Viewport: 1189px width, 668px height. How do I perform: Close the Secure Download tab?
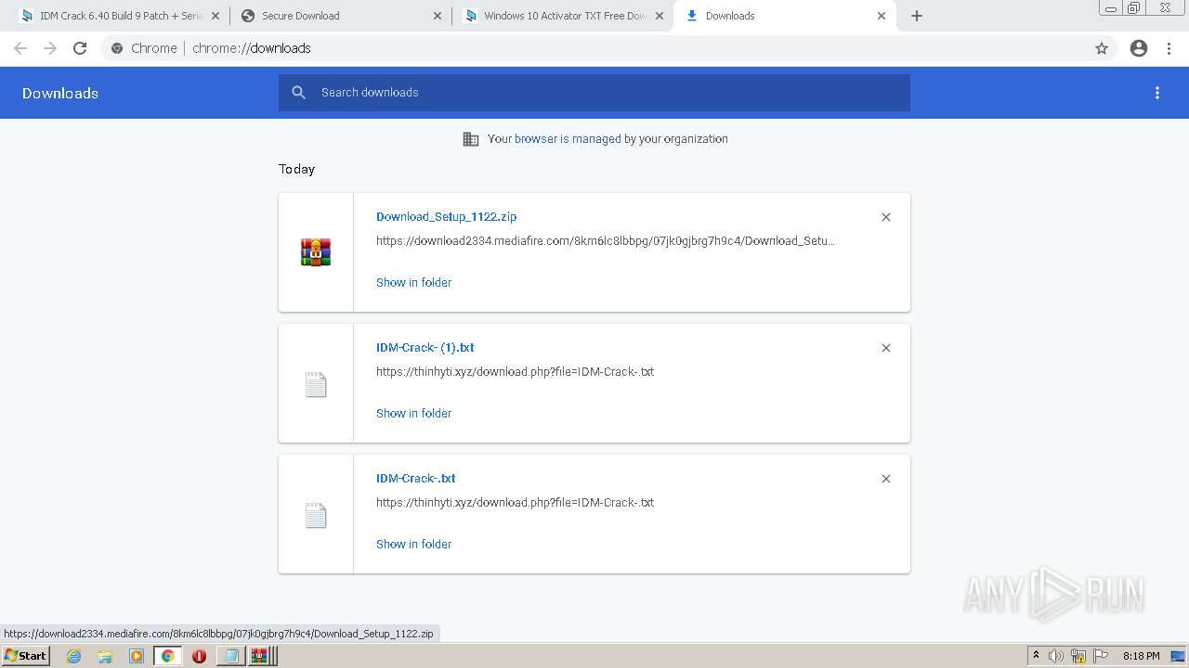(x=438, y=16)
